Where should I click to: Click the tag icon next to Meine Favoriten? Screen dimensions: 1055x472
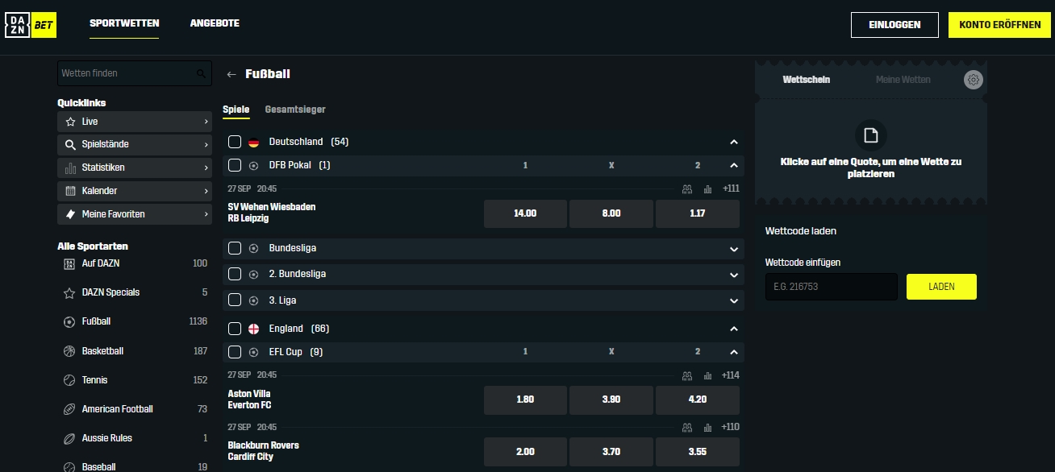click(70, 214)
